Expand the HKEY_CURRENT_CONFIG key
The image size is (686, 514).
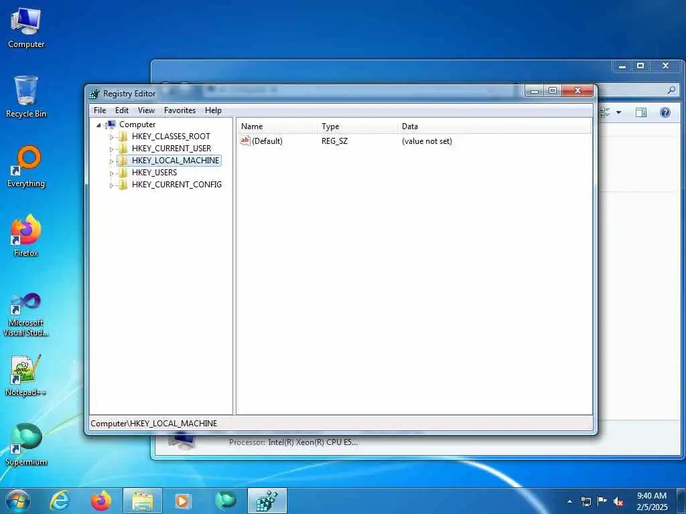(112, 185)
